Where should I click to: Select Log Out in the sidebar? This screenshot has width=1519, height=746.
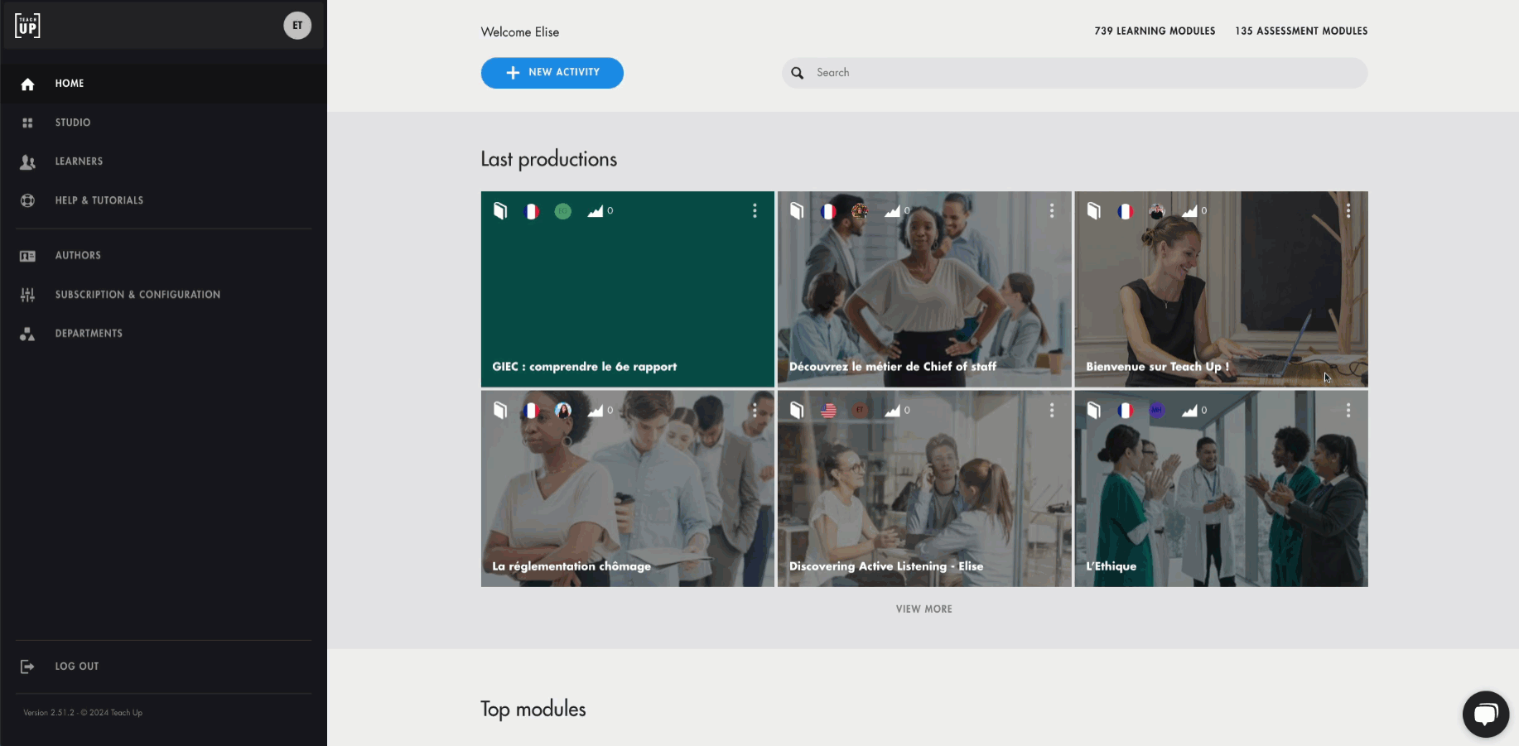point(76,666)
